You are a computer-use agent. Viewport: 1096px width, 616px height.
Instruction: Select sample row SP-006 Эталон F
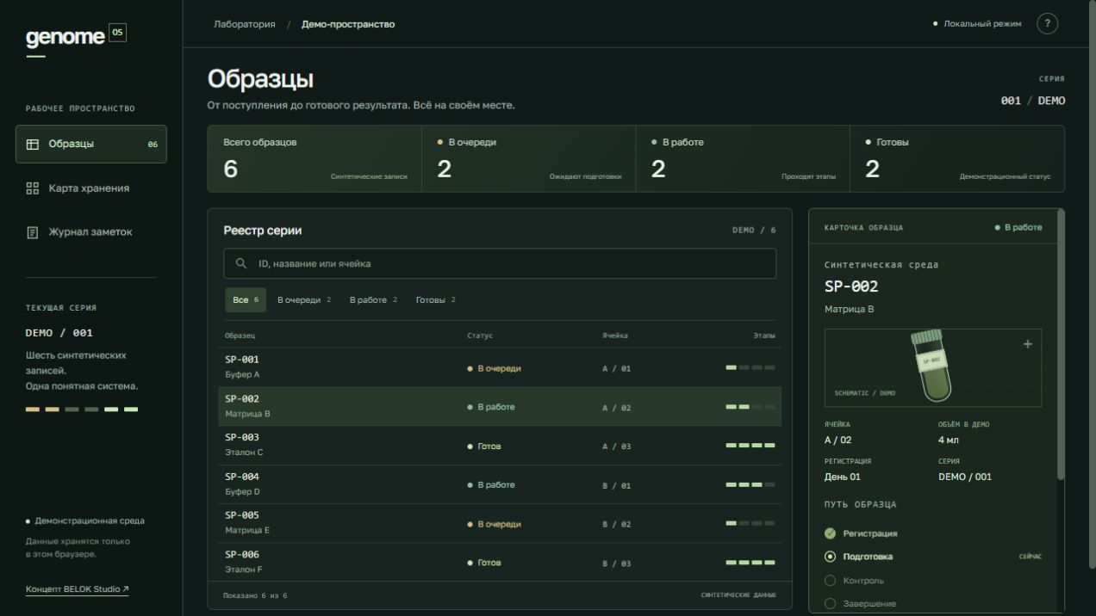(500, 562)
